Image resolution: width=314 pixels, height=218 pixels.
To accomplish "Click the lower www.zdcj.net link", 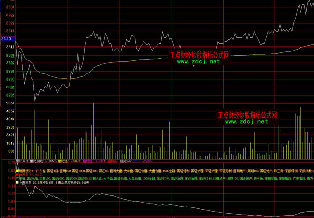I will tap(246, 122).
